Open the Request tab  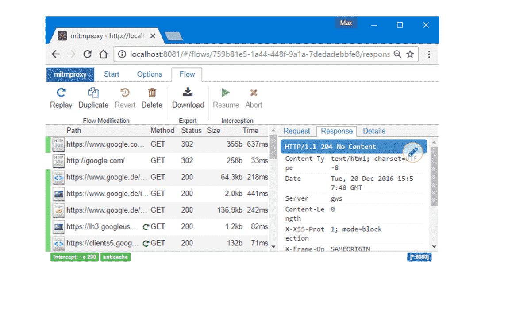tap(296, 131)
